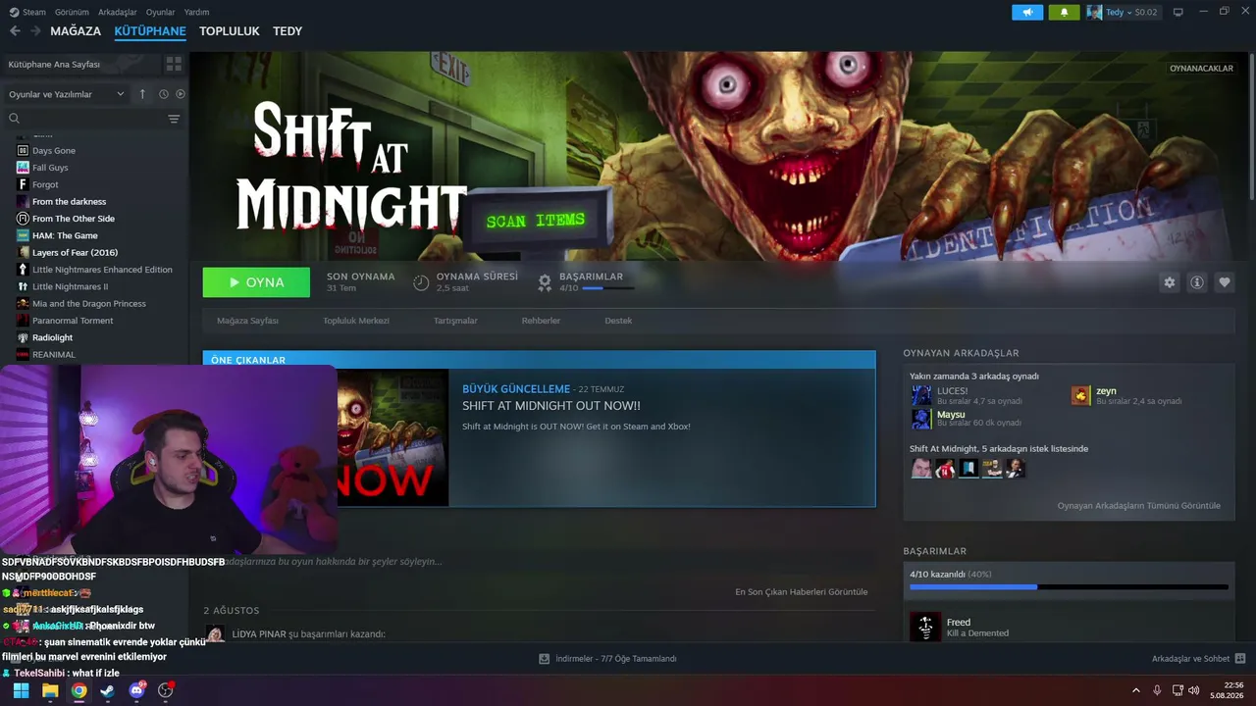This screenshot has height=706, width=1256.
Task: Click the downloads icon in bottom bar
Action: pyautogui.click(x=545, y=659)
